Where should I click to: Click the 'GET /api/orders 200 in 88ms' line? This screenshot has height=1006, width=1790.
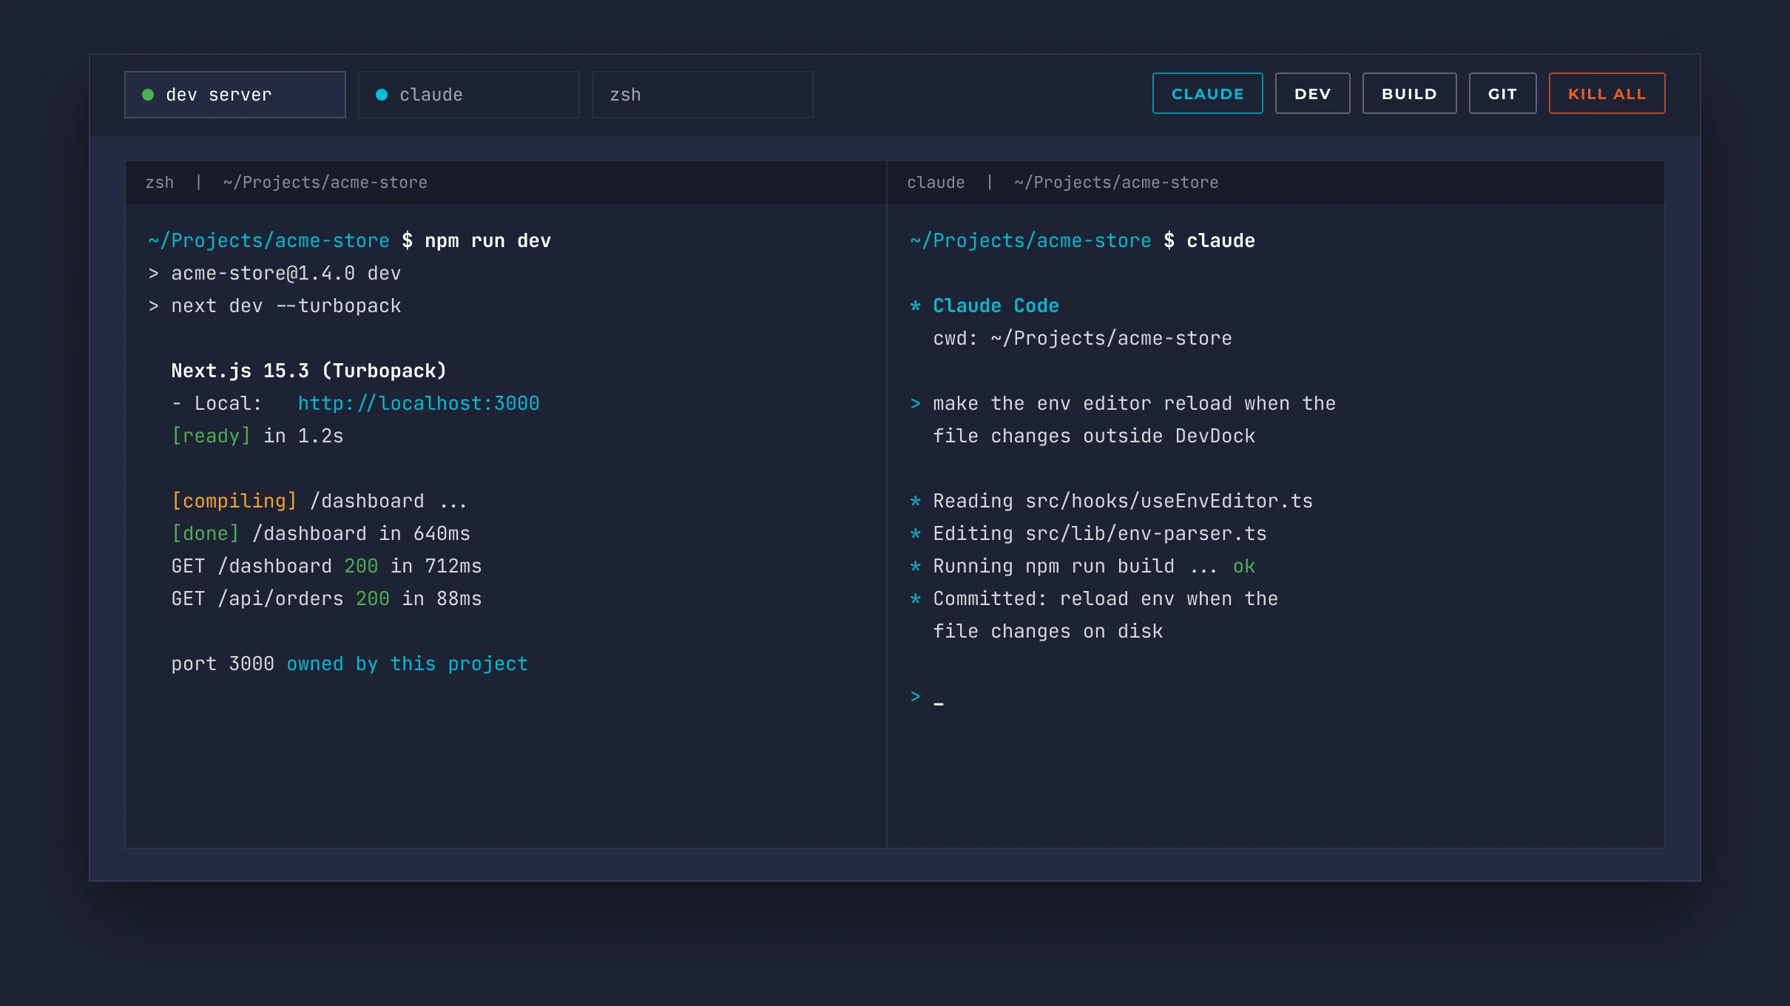(326, 599)
